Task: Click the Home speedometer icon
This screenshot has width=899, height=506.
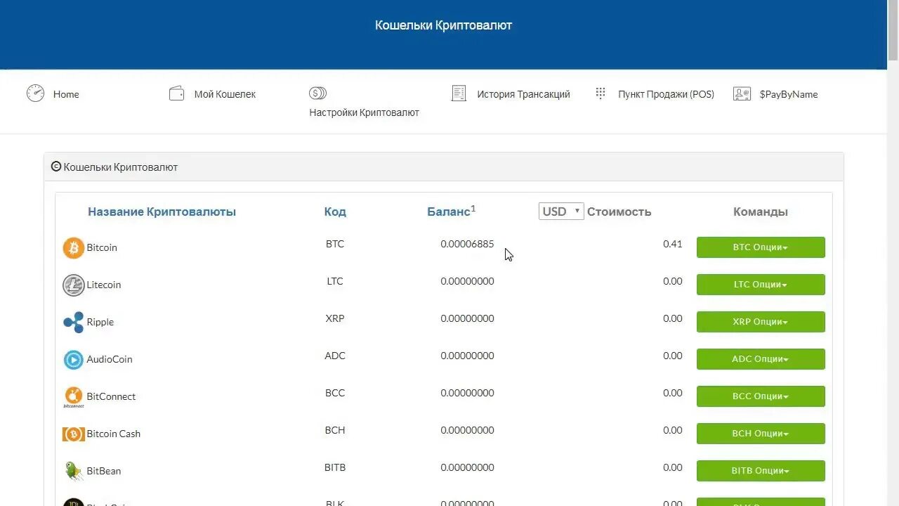Action: pos(35,93)
